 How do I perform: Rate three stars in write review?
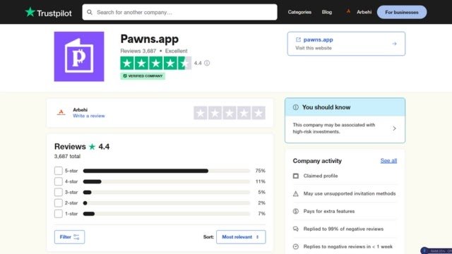pos(230,113)
